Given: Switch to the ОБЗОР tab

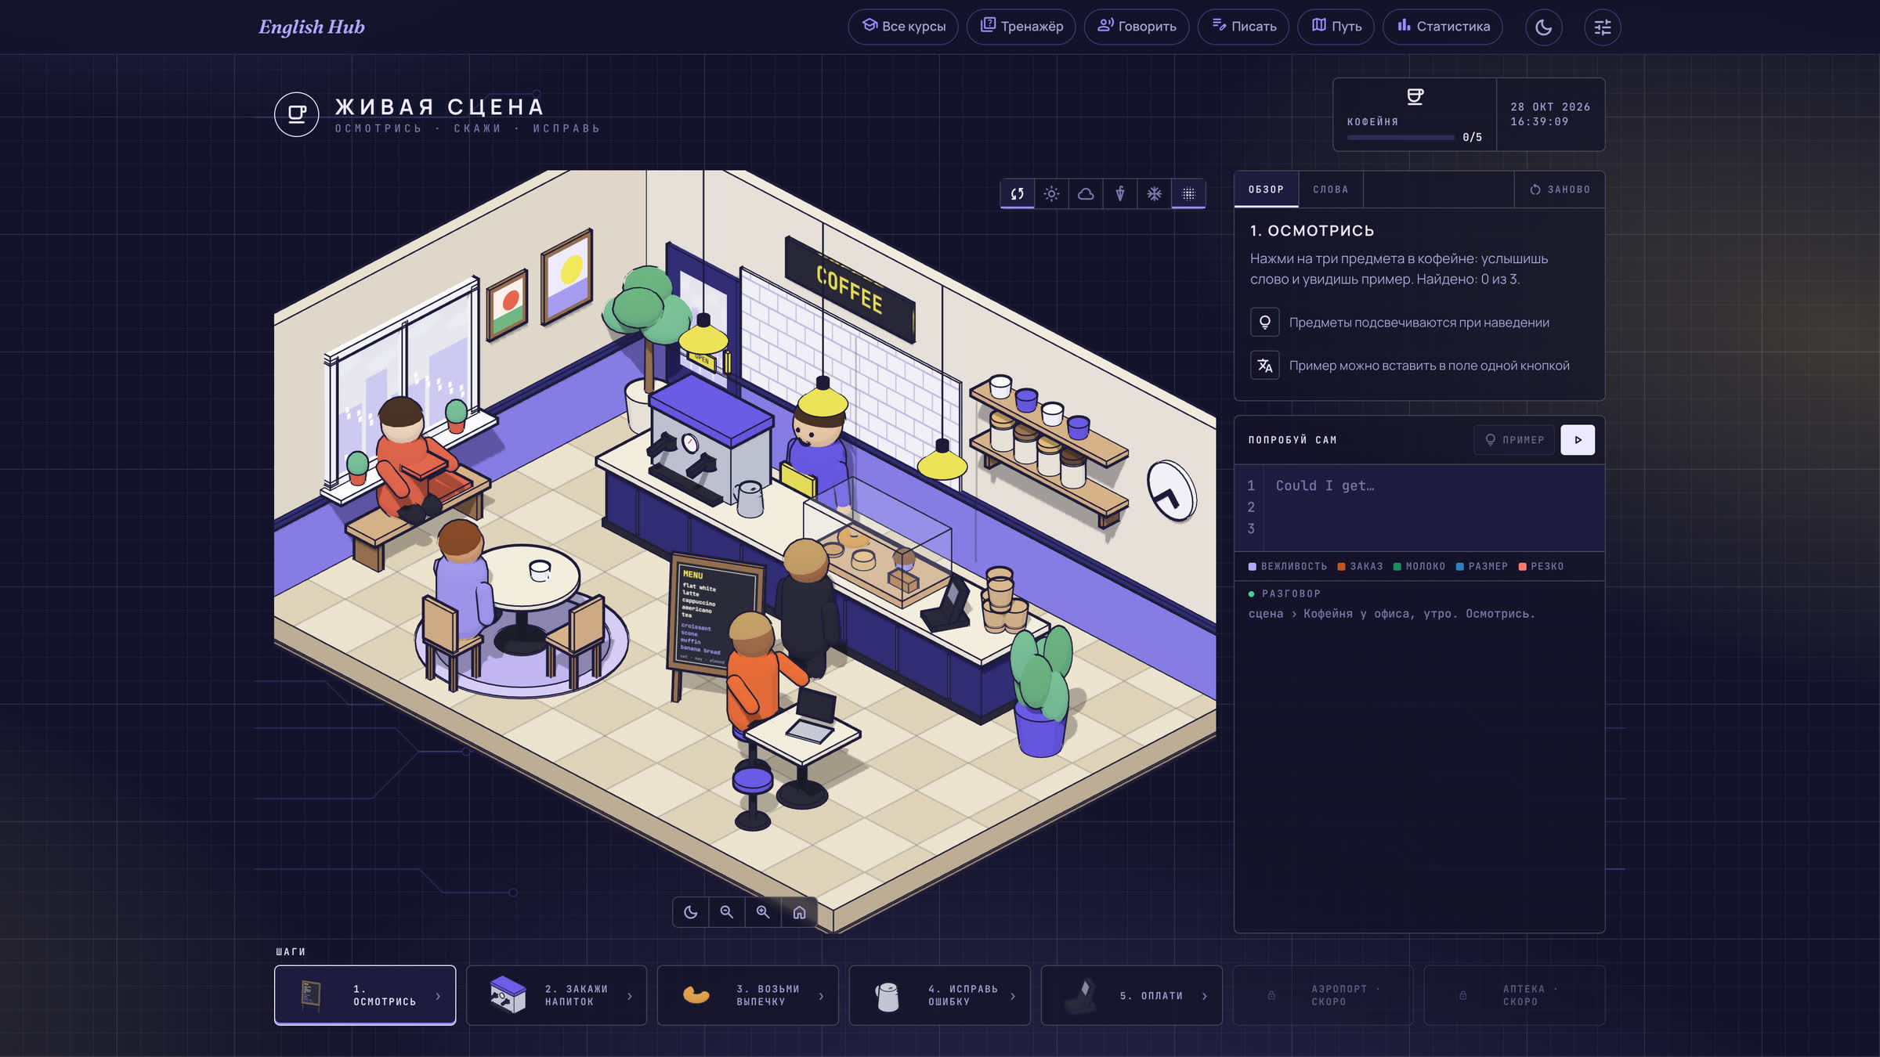Looking at the screenshot, I should point(1266,189).
